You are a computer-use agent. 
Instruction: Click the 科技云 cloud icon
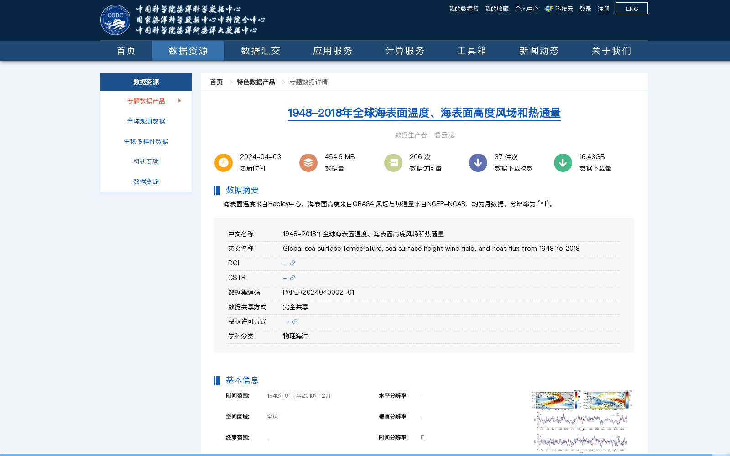[x=549, y=9]
